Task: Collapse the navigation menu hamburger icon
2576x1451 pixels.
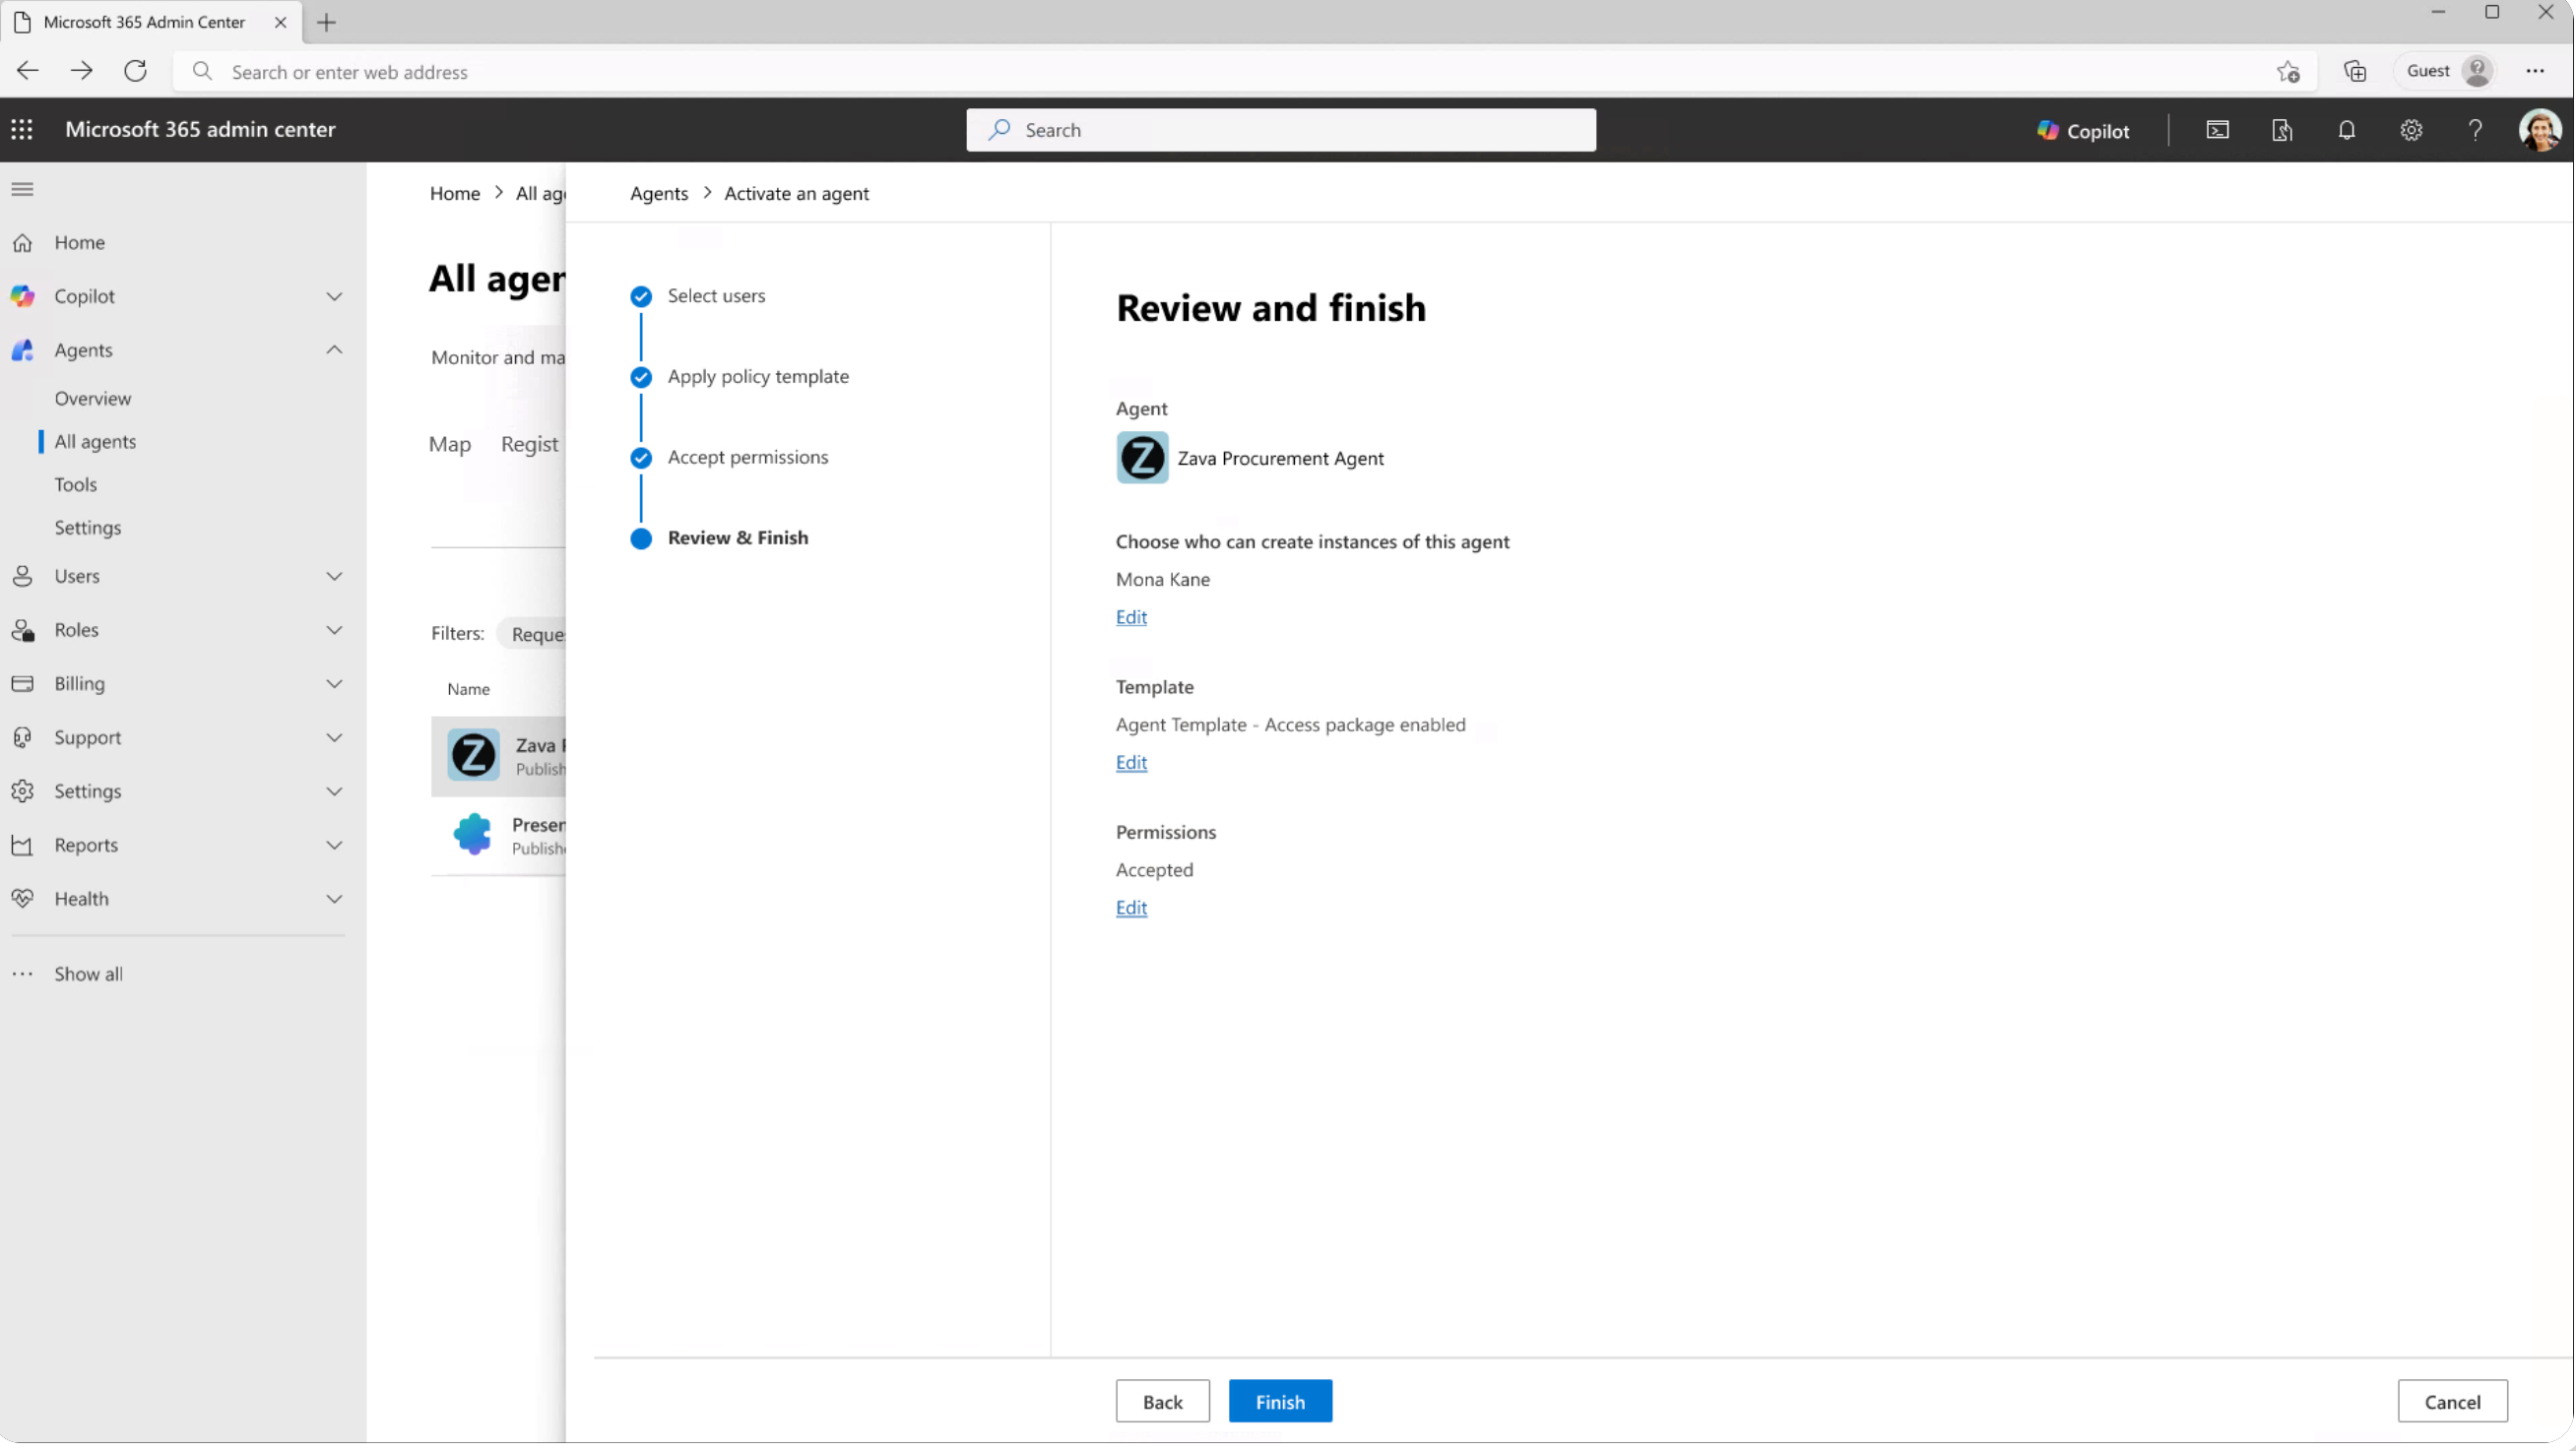Action: point(22,189)
